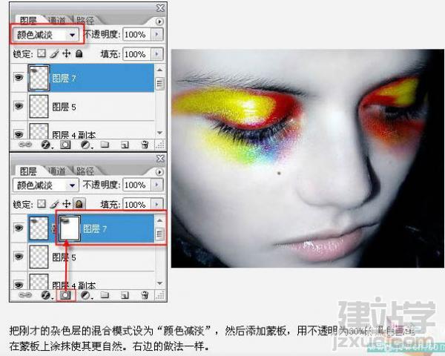The image size is (445, 356).
Task: Hide 图层 7 in lower panel
Action: pyautogui.click(x=19, y=228)
